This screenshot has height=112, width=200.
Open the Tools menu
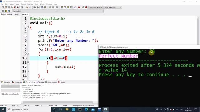pos(37,4)
